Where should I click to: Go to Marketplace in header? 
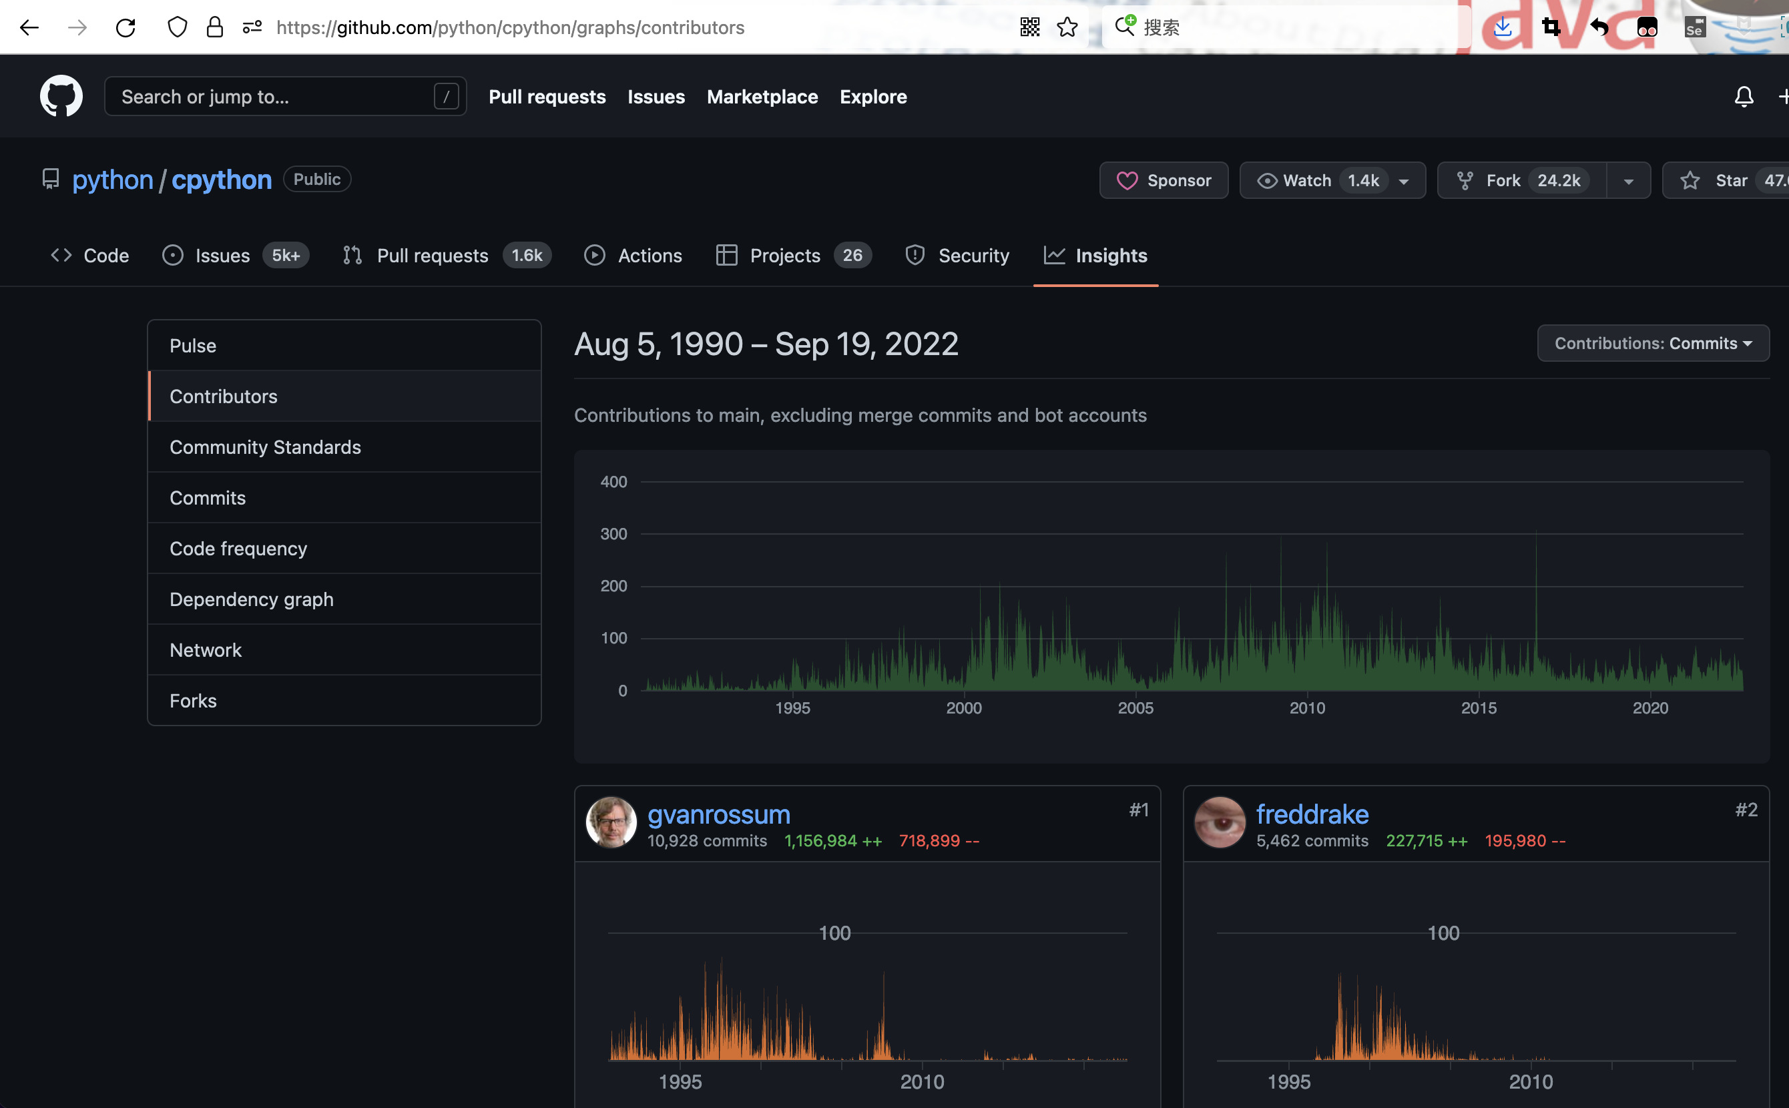(x=762, y=97)
